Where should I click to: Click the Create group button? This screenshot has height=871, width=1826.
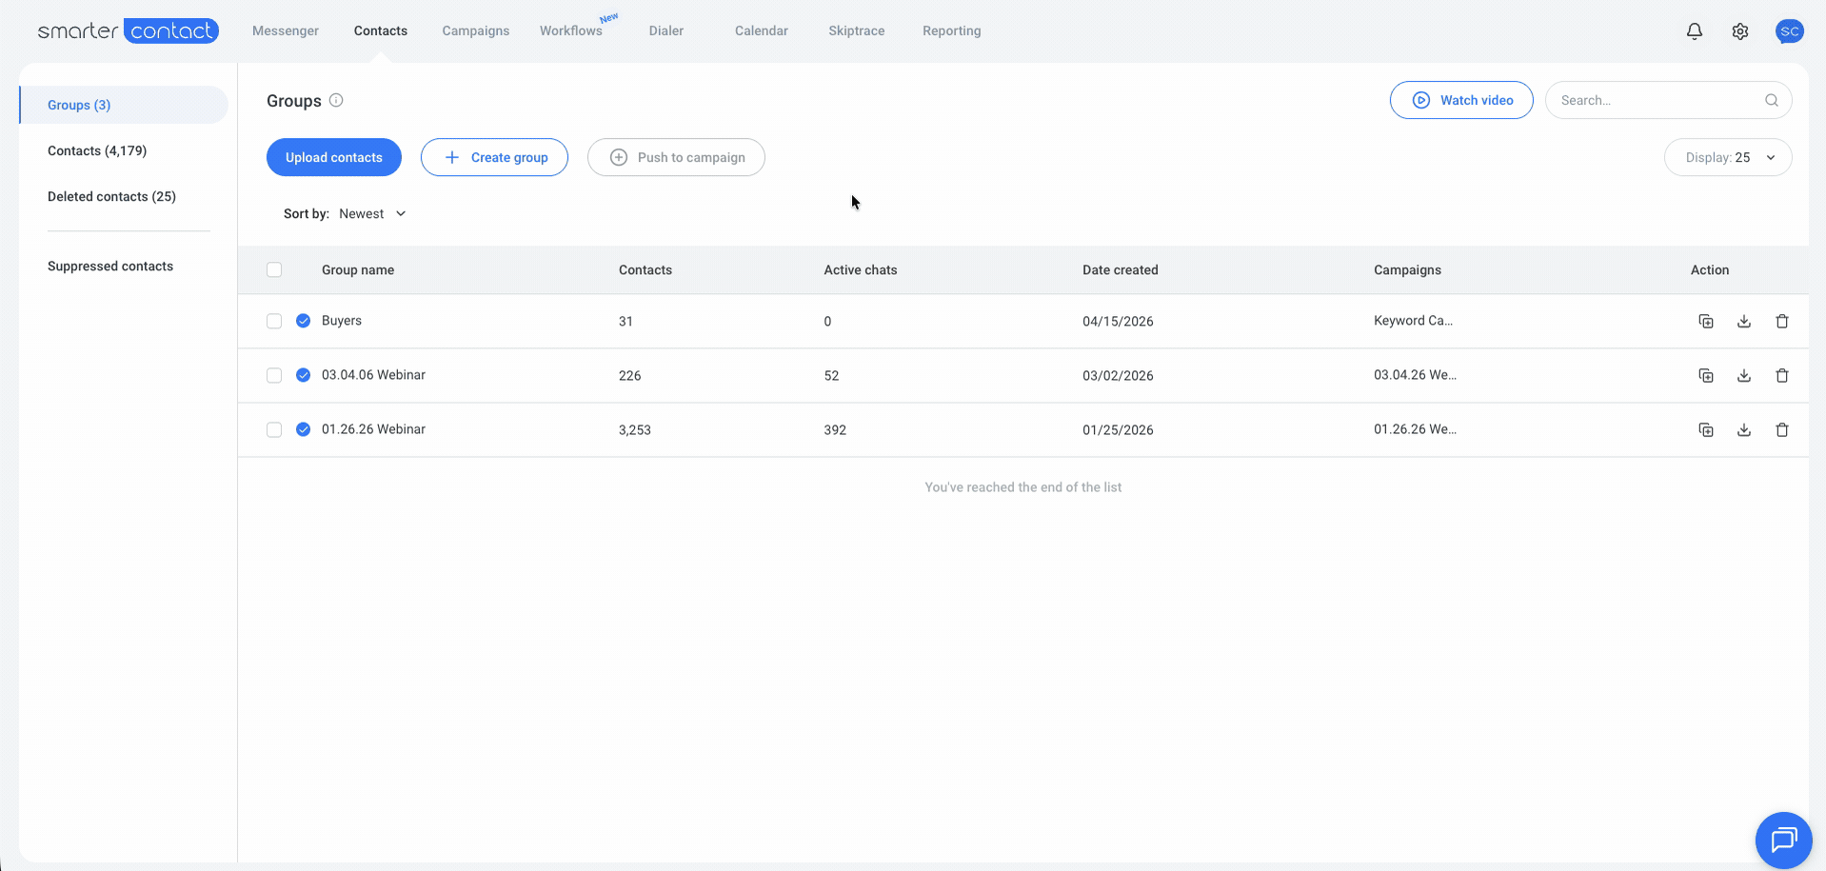pos(494,157)
